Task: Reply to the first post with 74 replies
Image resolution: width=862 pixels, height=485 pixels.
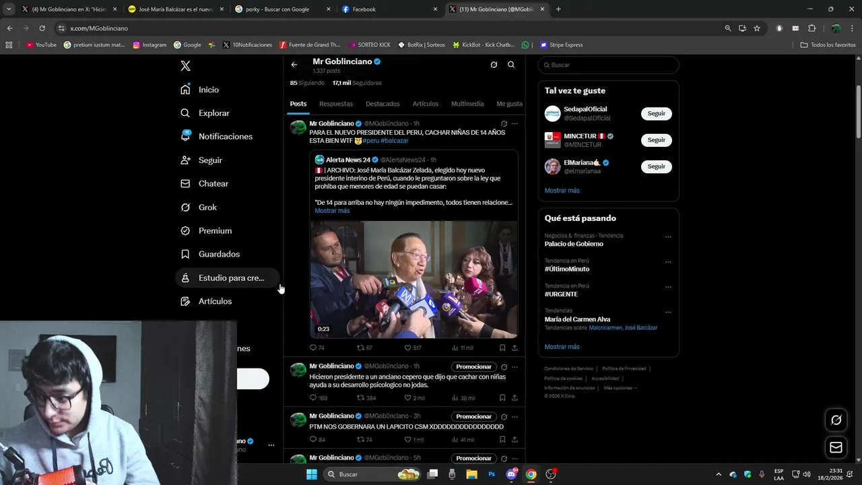Action: pos(317,348)
